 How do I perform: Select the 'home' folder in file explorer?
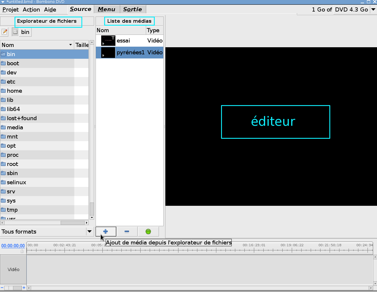(x=14, y=91)
